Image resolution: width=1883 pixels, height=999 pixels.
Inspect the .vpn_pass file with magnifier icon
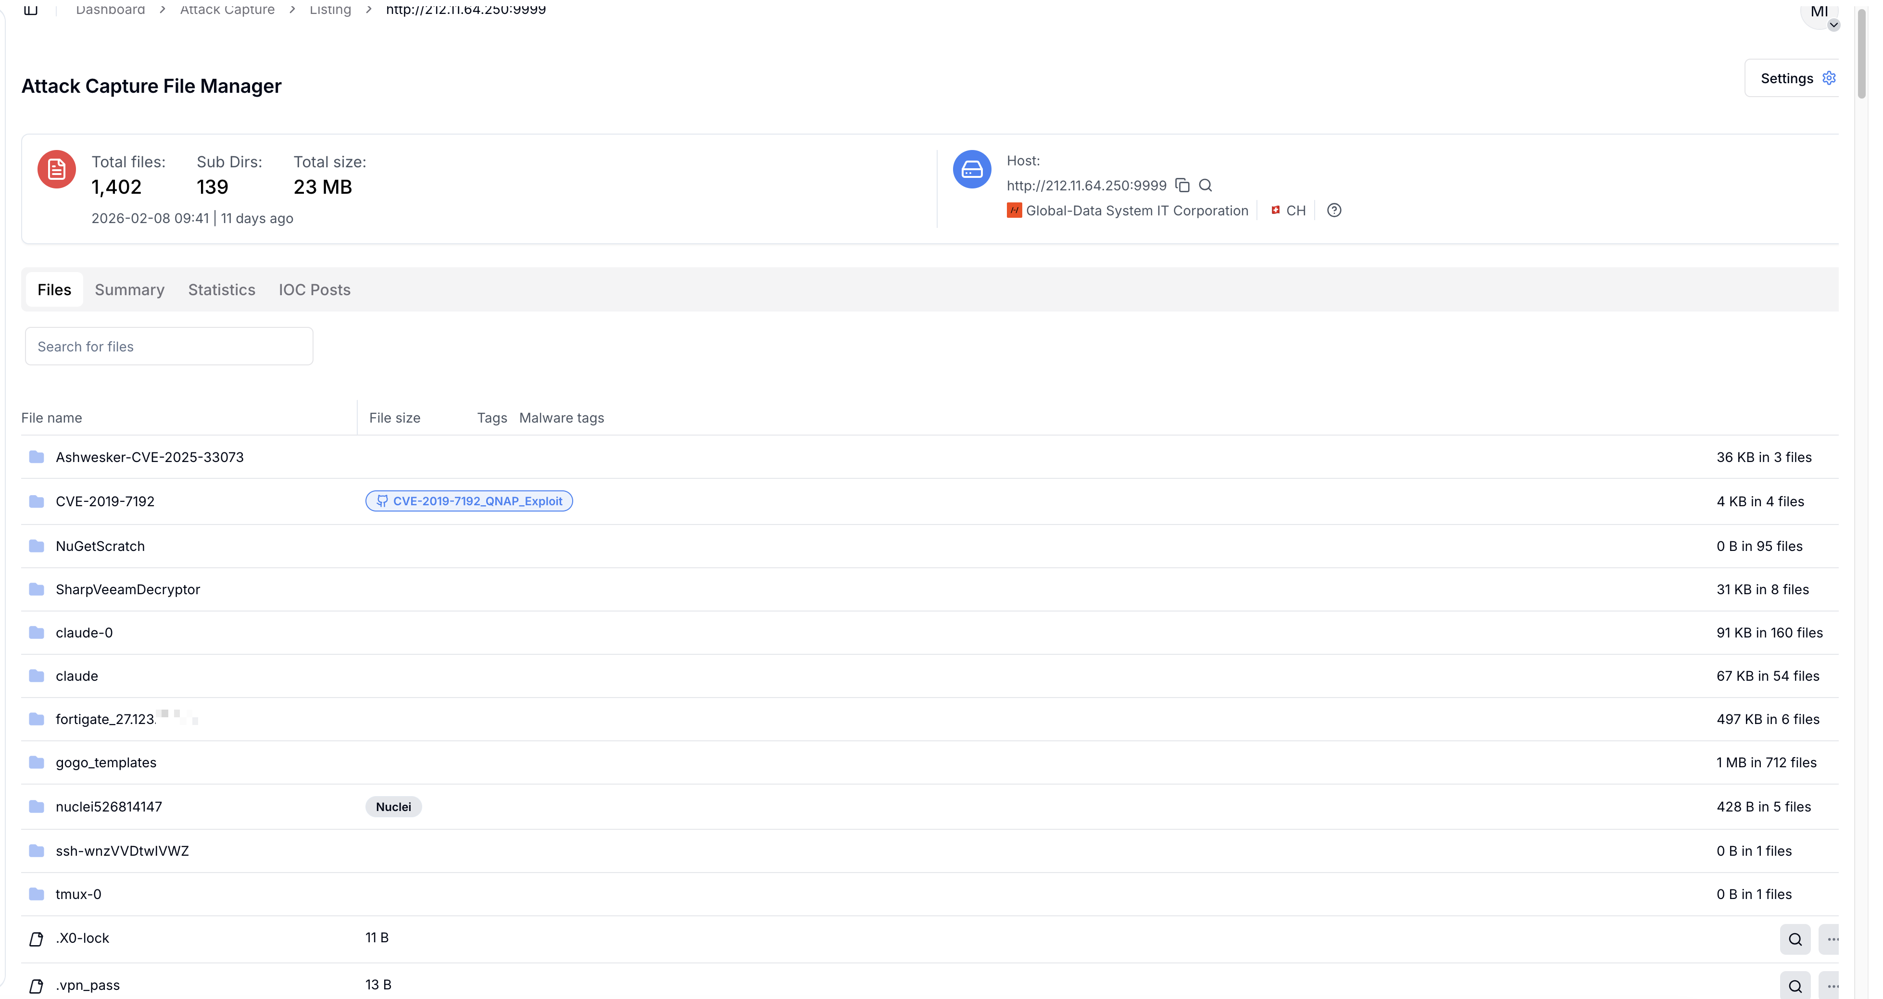pyautogui.click(x=1795, y=986)
